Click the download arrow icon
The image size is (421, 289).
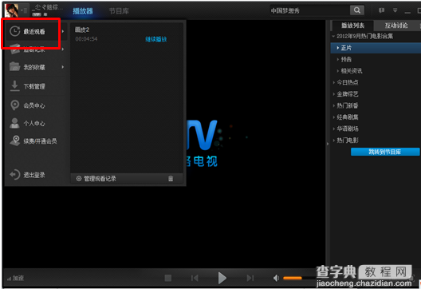click(x=15, y=85)
